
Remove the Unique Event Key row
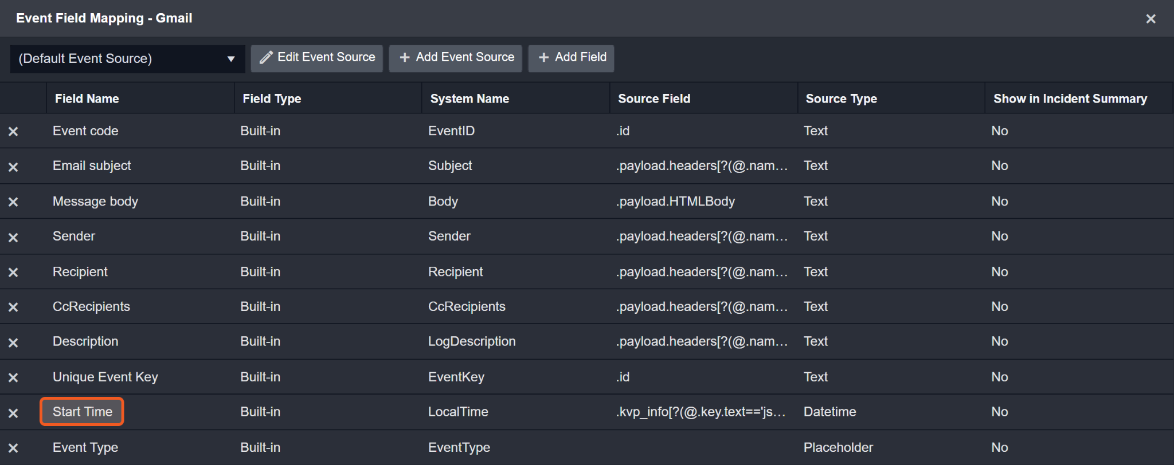13,378
